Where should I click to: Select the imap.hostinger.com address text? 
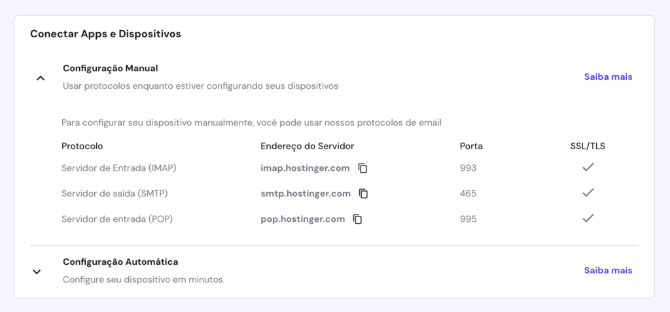(x=305, y=168)
